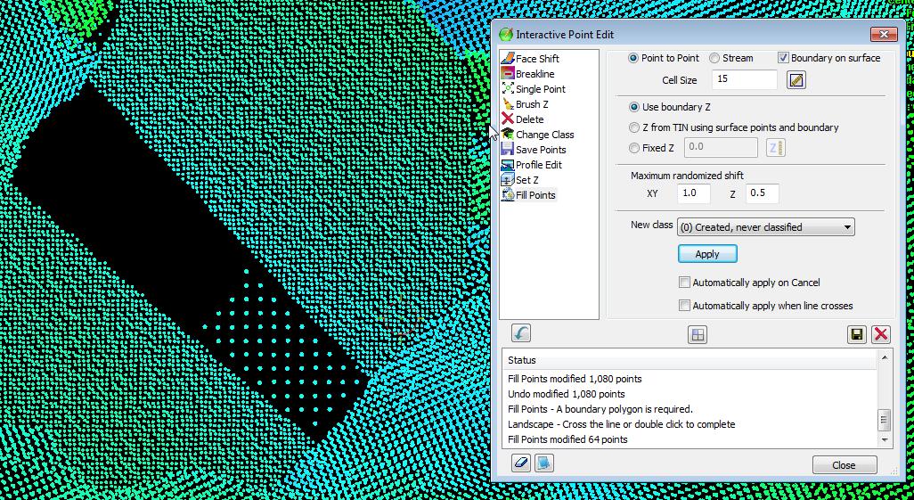
Task: Select Z from TIN using surface points
Action: (x=734, y=127)
